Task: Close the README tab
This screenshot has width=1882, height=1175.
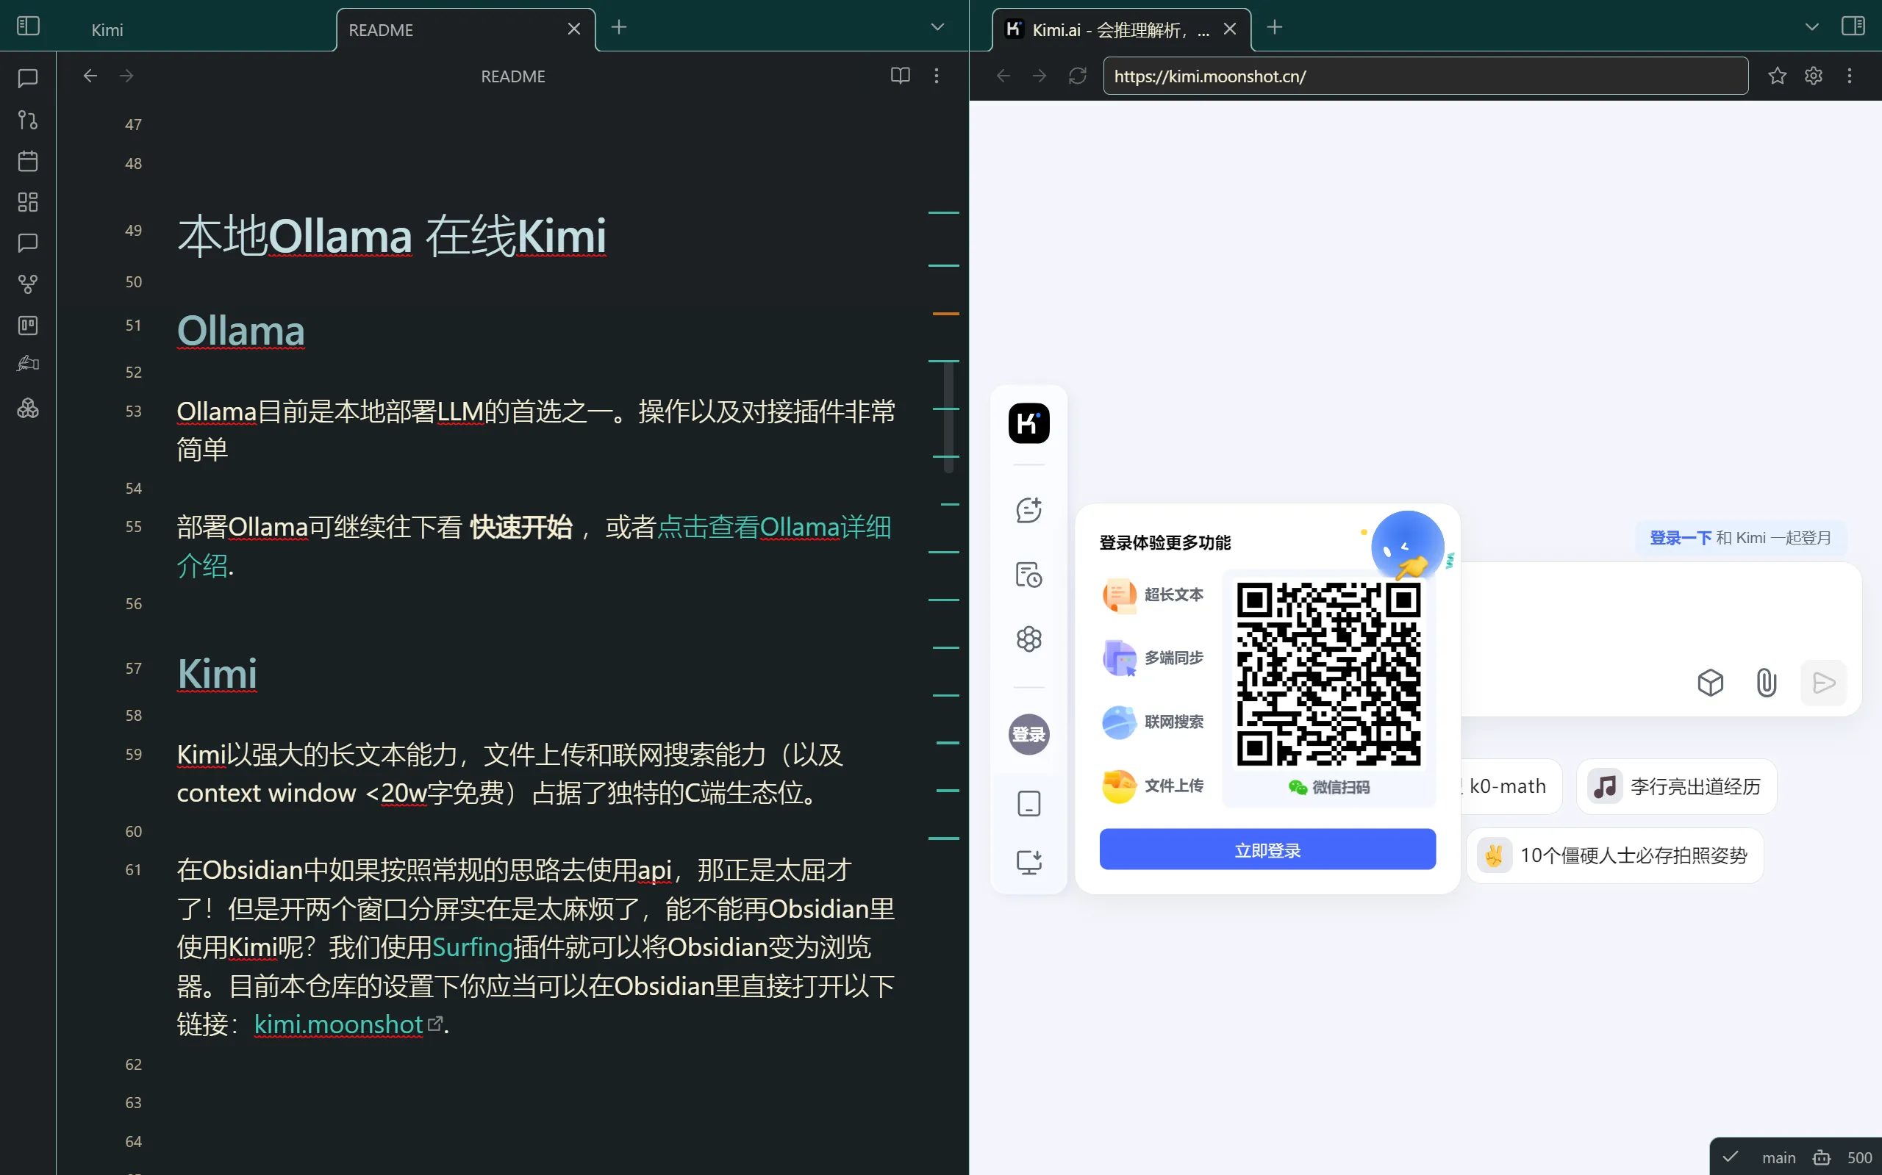Action: 574,29
